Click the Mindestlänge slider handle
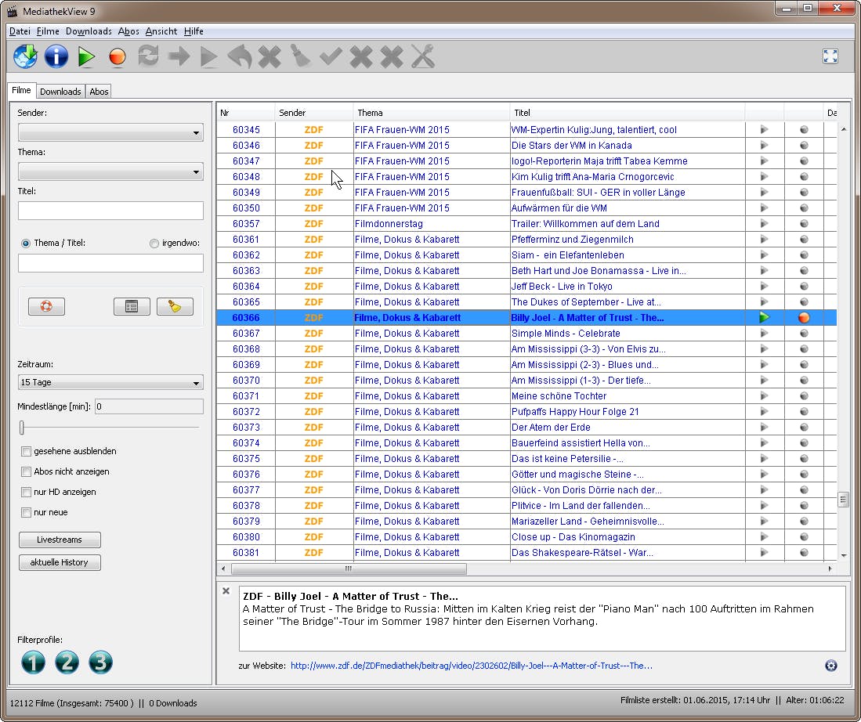The image size is (861, 722). (22, 427)
